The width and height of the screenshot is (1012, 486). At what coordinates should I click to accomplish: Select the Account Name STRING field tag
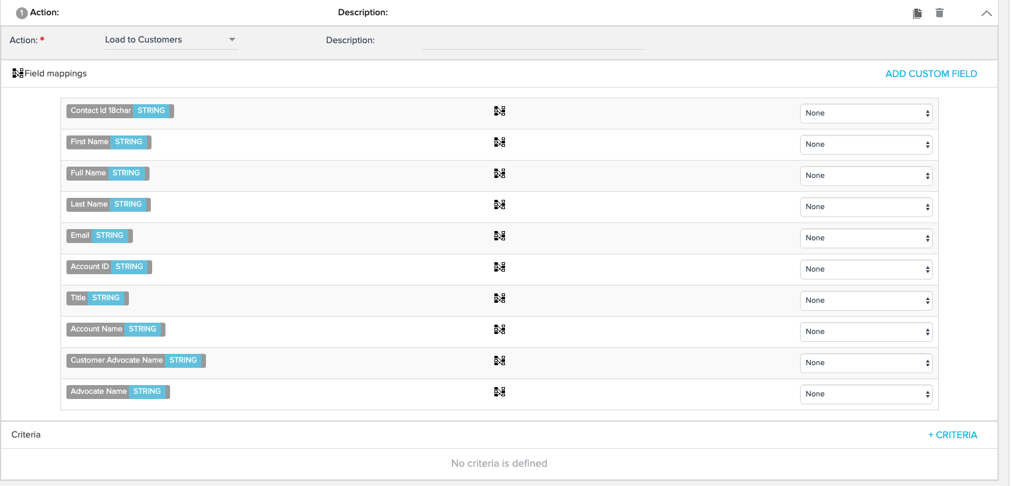tap(116, 329)
